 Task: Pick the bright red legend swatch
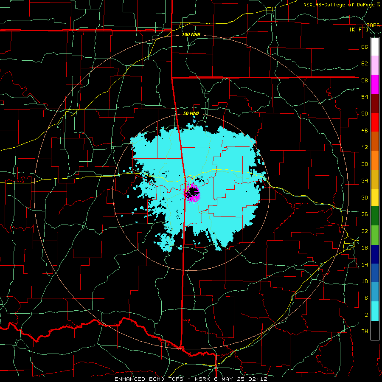point(375,122)
